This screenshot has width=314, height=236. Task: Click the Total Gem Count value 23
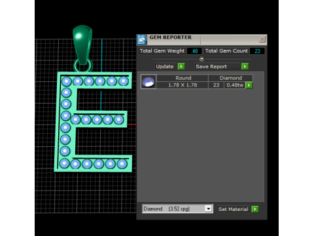click(x=257, y=51)
